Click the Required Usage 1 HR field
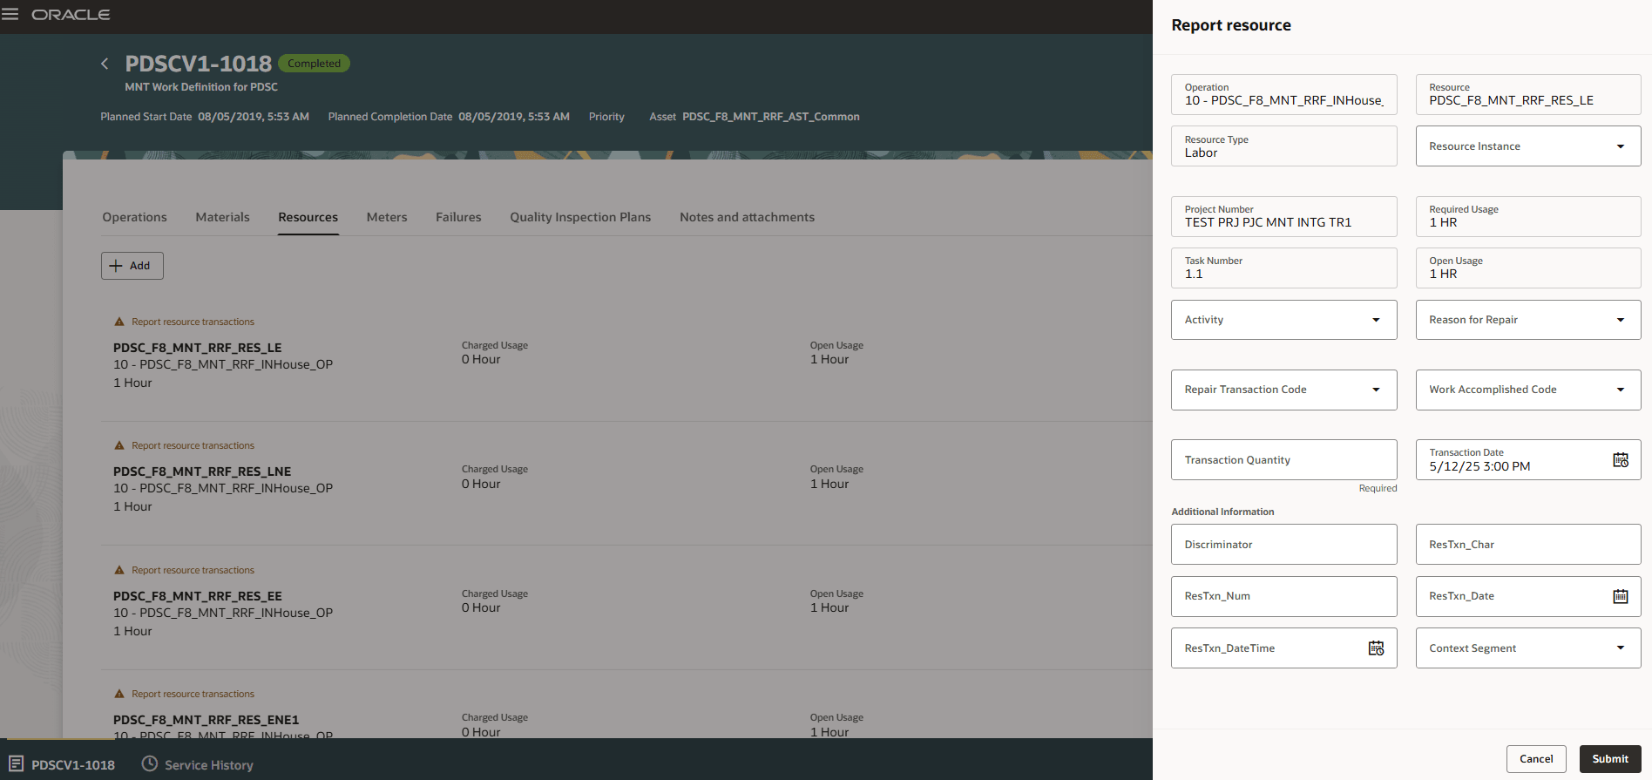The width and height of the screenshot is (1652, 780). click(x=1528, y=216)
